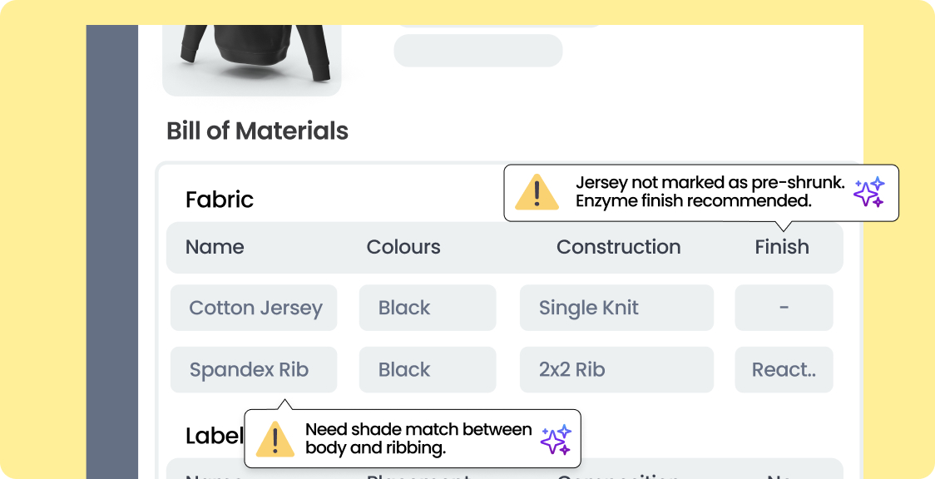The image size is (935, 479).
Task: Click the Fabric section heading
Action: click(x=220, y=200)
